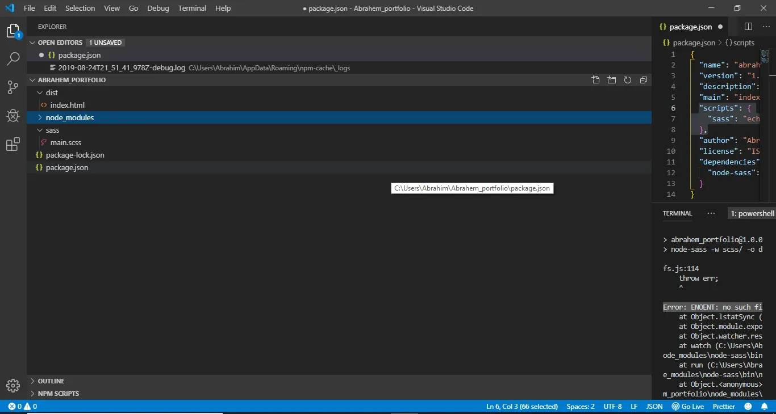Viewport: 776px width, 414px height.
Task: Open the Debug menu
Action: [158, 8]
